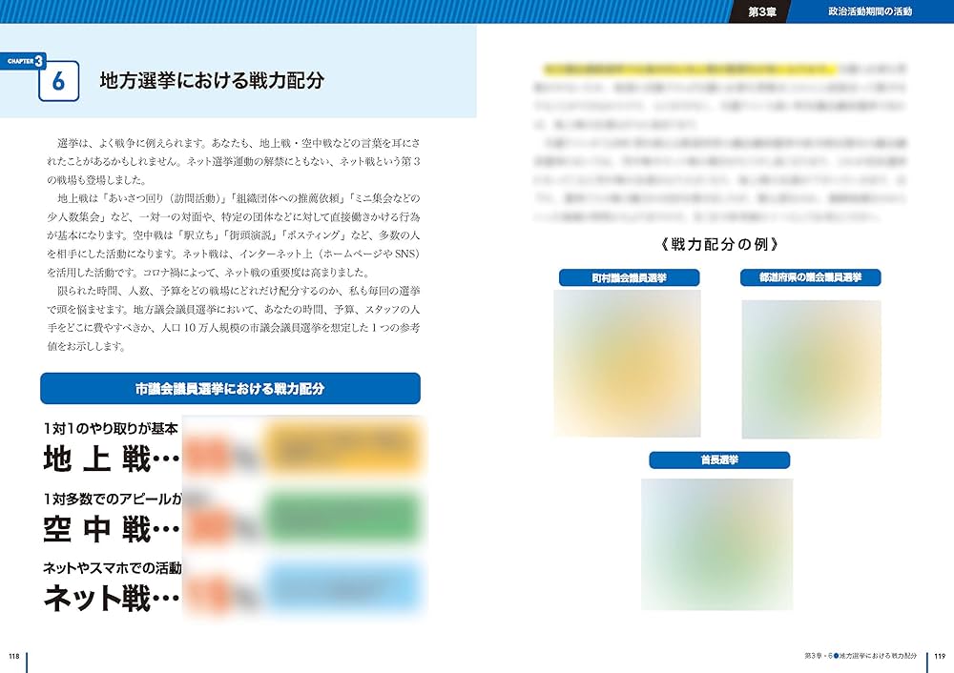Click the yellow highlighted text line
The image size is (954, 673).
click(x=689, y=69)
